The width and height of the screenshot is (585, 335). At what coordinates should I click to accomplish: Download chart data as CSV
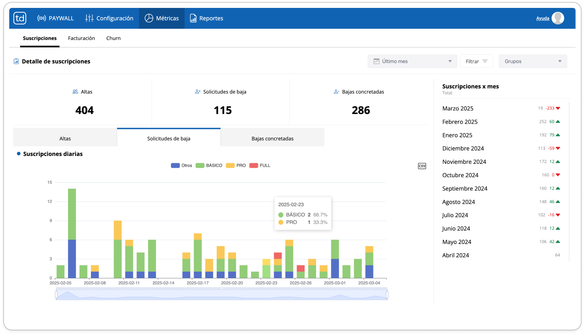click(x=422, y=166)
